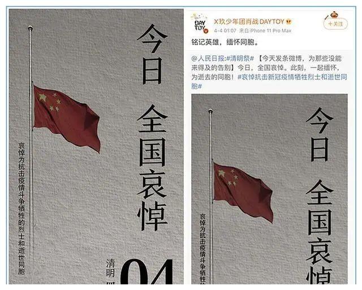Screen dimensions: 362x290
Task: Click the 铭记英雄，缅怀同胞 post text
Action: [x=225, y=42]
